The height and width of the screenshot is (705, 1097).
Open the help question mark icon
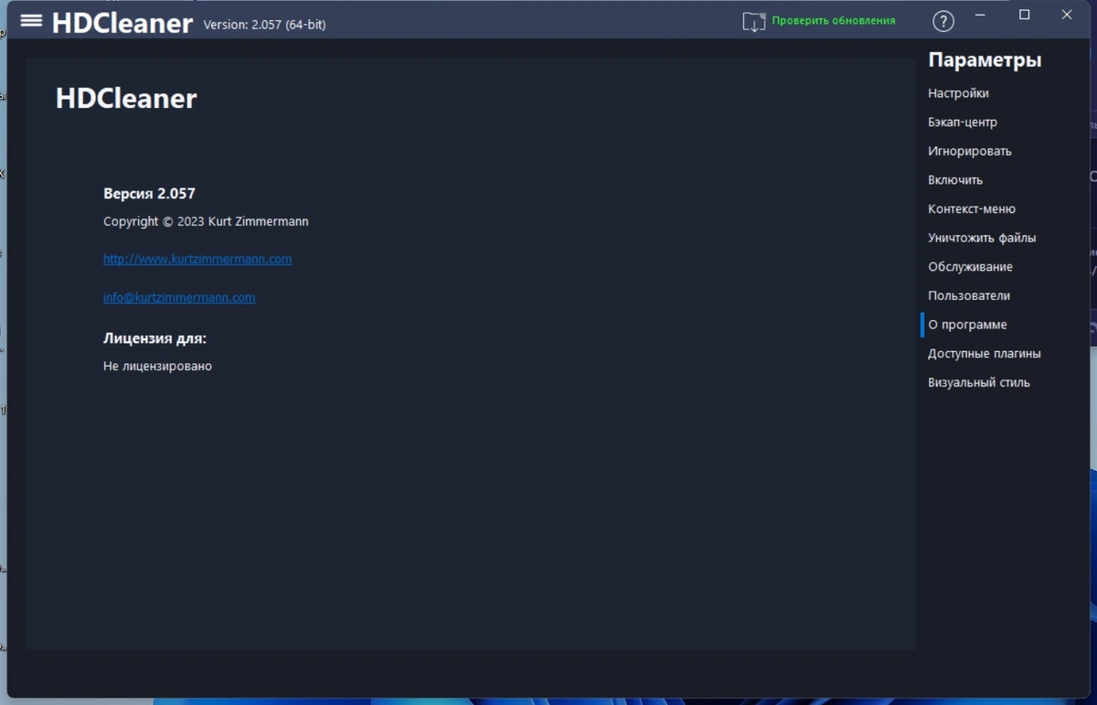[943, 21]
